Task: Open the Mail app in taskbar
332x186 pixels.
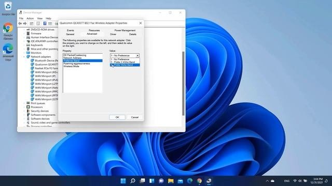Action: point(180,181)
